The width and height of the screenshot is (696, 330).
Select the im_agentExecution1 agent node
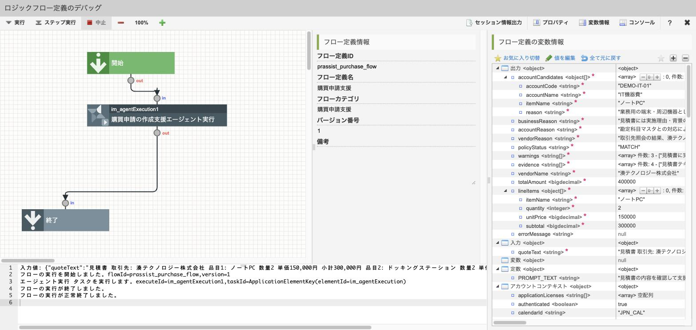tap(157, 115)
